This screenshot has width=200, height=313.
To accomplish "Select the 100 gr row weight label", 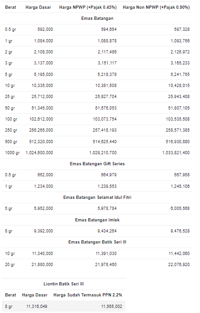I will point(11,119).
